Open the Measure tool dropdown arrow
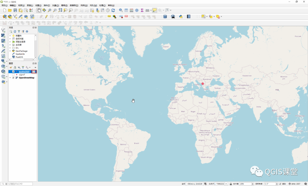 [151, 10]
